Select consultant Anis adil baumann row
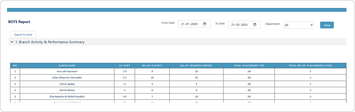355x112 pixels. 67,71
